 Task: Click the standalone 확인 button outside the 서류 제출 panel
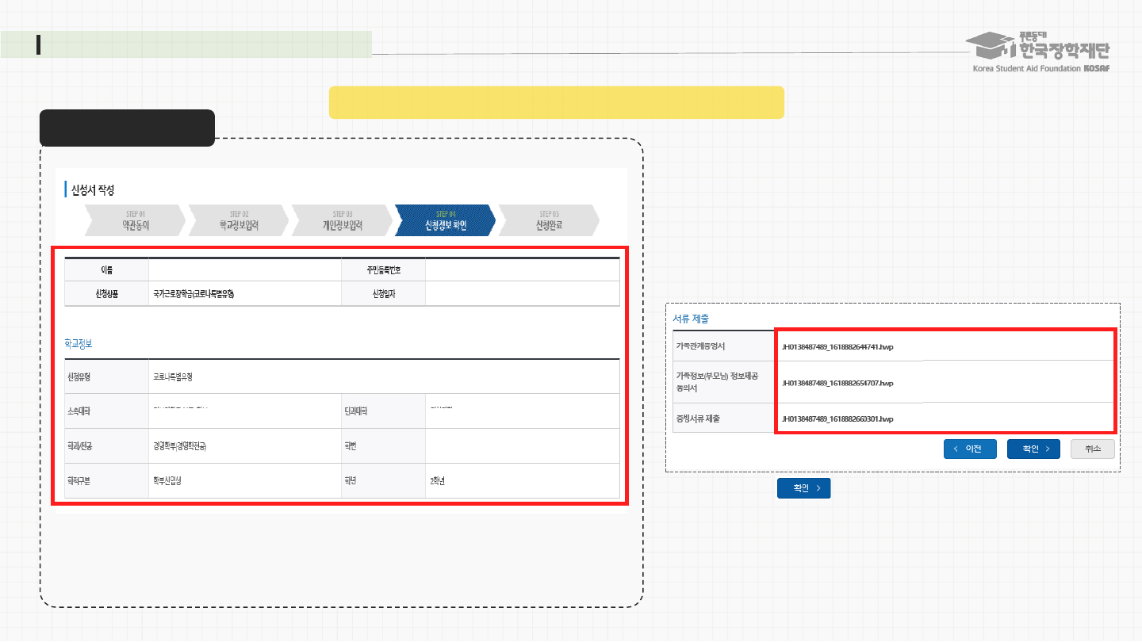coord(803,488)
